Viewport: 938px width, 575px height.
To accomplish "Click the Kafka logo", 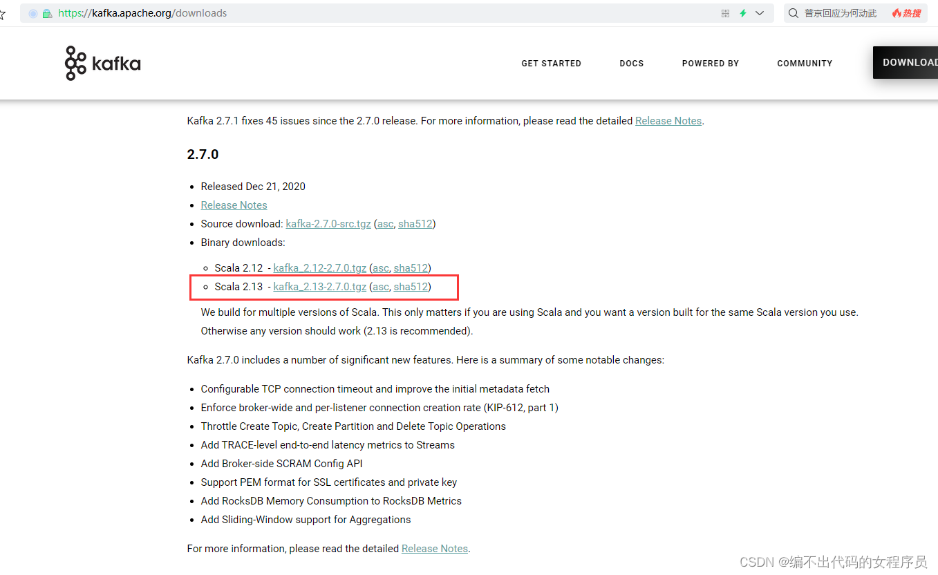I will coord(103,64).
